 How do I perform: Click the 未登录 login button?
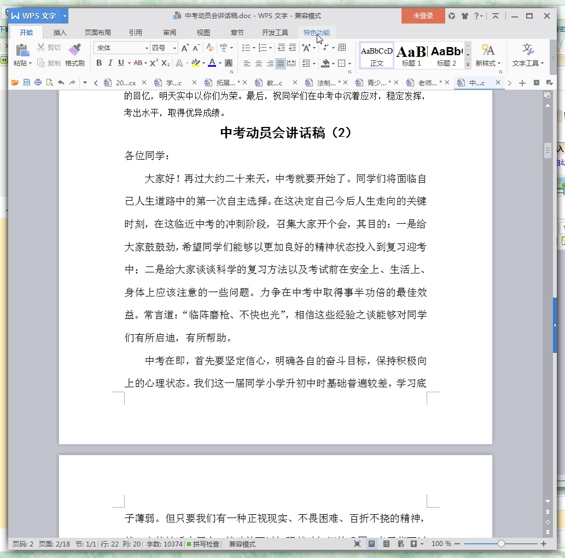pyautogui.click(x=422, y=16)
